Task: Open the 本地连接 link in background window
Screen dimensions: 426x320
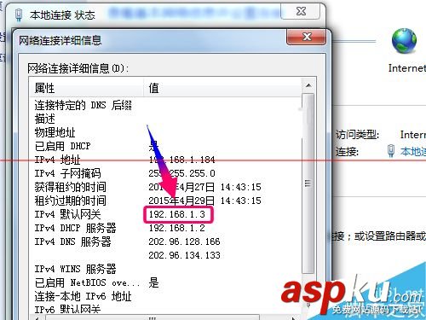Action: coord(413,151)
